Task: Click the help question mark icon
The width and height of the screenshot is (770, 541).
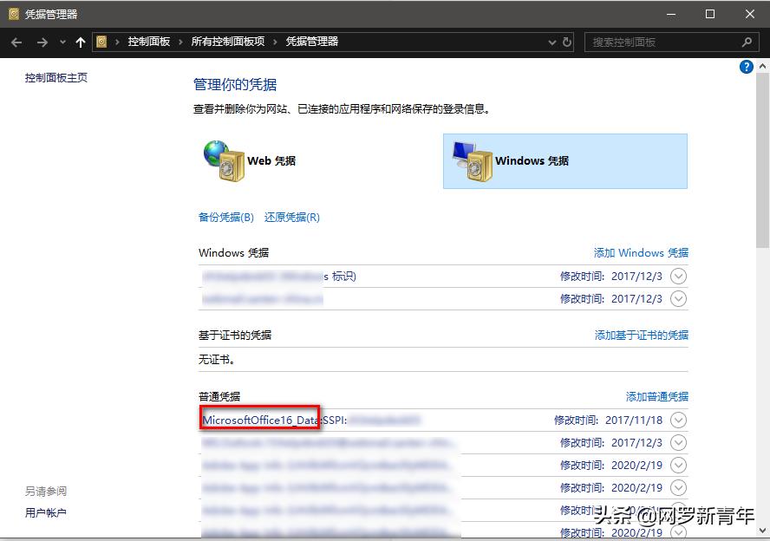Action: [x=746, y=66]
